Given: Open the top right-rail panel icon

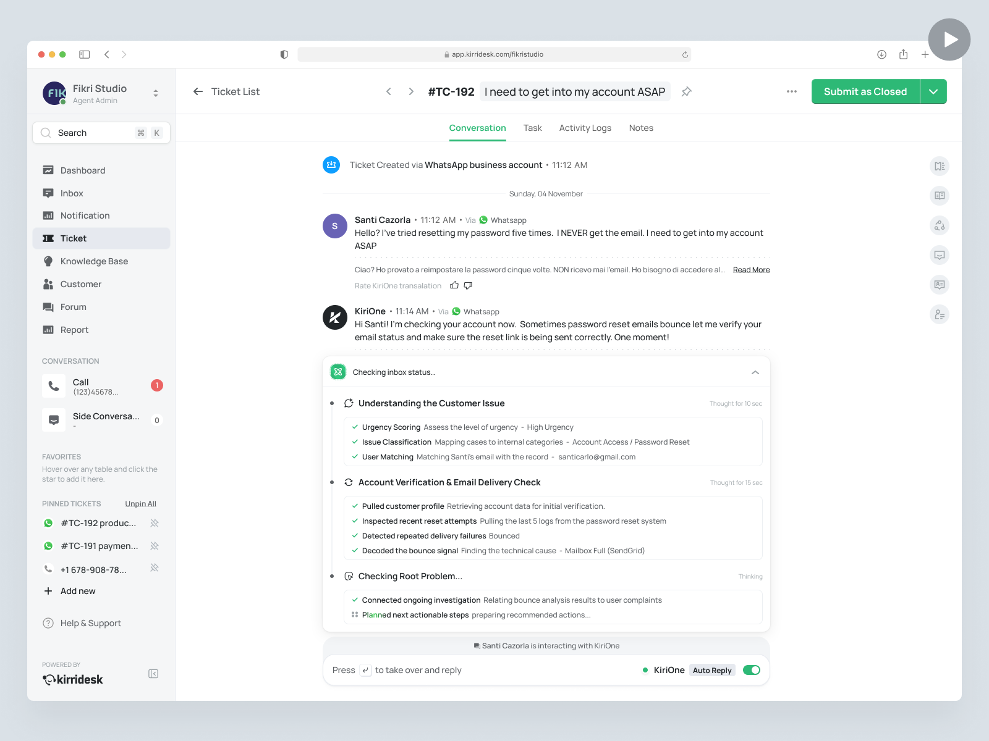Looking at the screenshot, I should [x=940, y=166].
